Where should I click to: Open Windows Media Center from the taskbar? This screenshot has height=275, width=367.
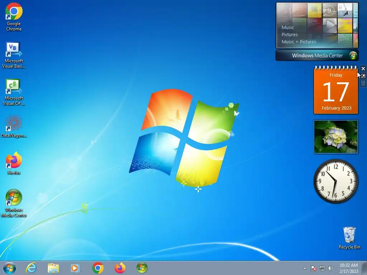142,268
